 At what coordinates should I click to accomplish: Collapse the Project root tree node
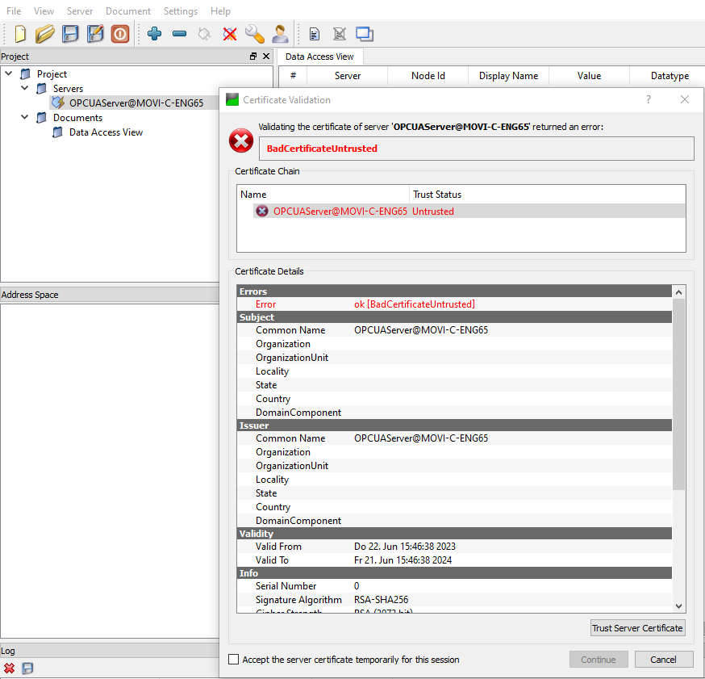tap(9, 74)
